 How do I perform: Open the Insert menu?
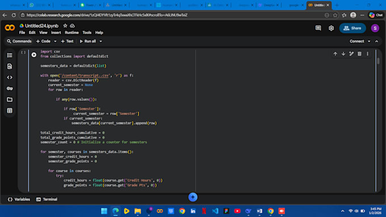click(x=56, y=32)
